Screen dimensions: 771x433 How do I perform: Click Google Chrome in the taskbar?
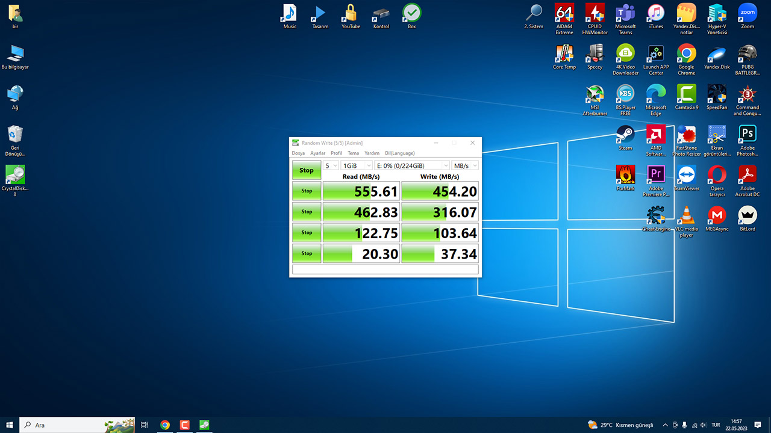coord(165,425)
